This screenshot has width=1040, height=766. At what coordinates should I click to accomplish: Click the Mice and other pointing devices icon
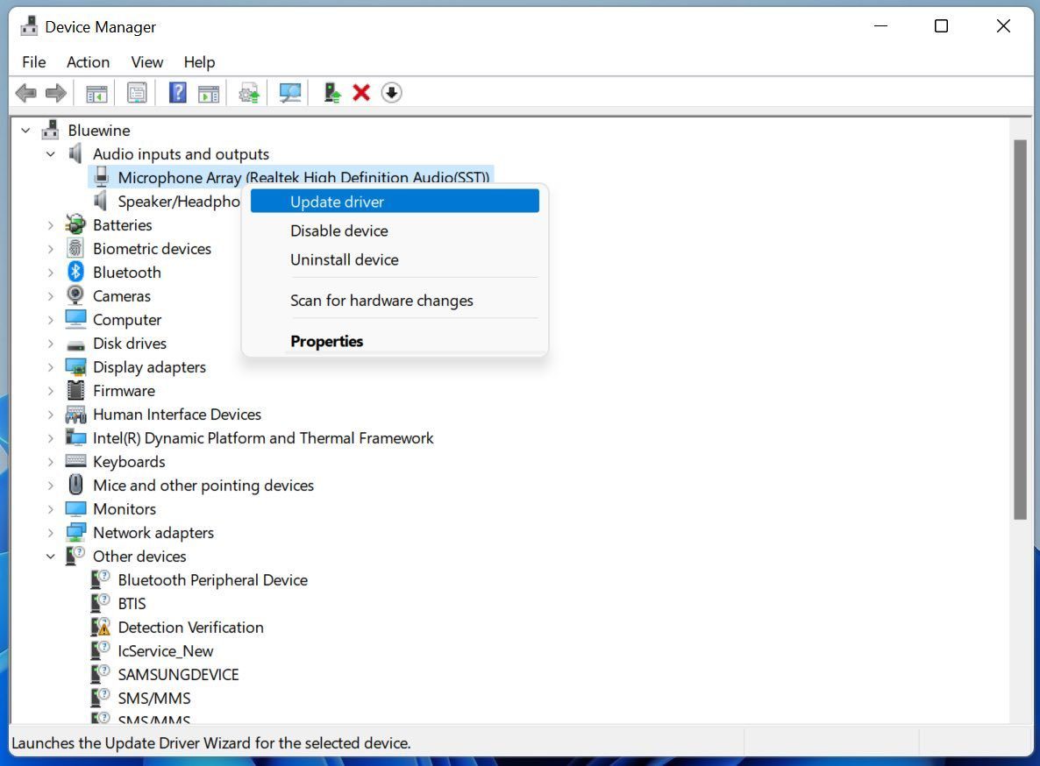tap(75, 485)
